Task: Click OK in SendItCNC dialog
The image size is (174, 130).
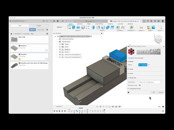Action: click(x=154, y=92)
